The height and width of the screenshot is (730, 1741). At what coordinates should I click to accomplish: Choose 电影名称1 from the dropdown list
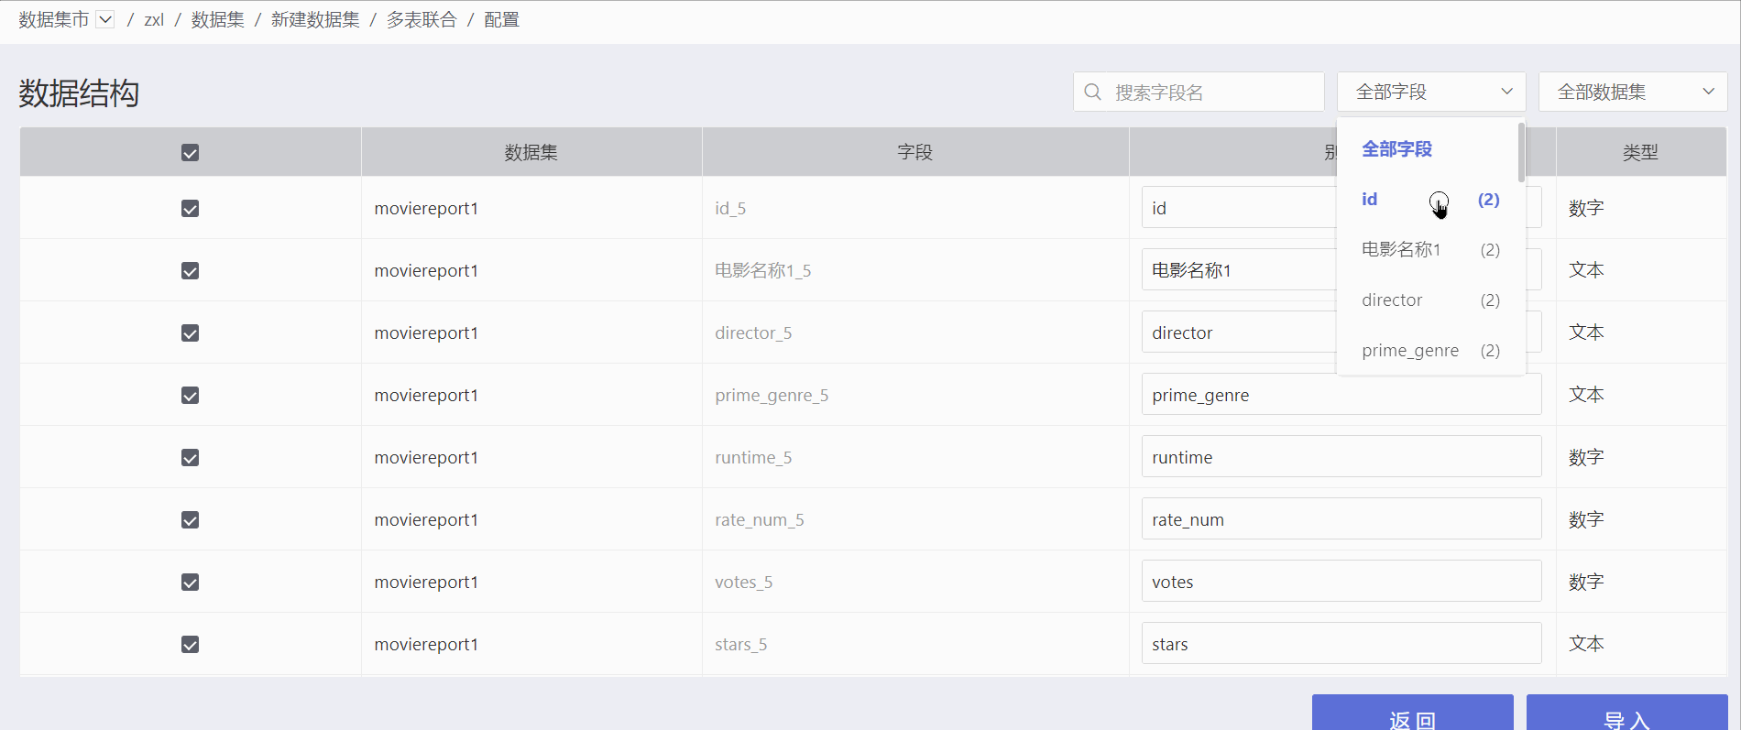[x=1401, y=250]
